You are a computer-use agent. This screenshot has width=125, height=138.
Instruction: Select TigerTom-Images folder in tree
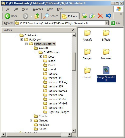click(56, 112)
